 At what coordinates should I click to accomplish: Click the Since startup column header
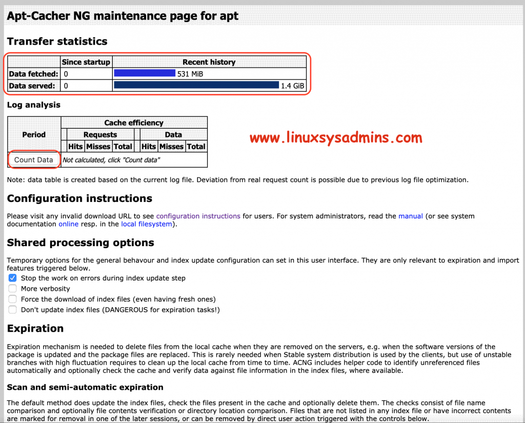click(x=86, y=62)
